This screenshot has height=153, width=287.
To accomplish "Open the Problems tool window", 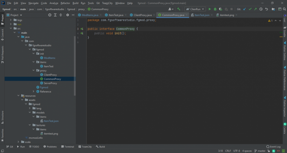I will pyautogui.click(x=50, y=147).
